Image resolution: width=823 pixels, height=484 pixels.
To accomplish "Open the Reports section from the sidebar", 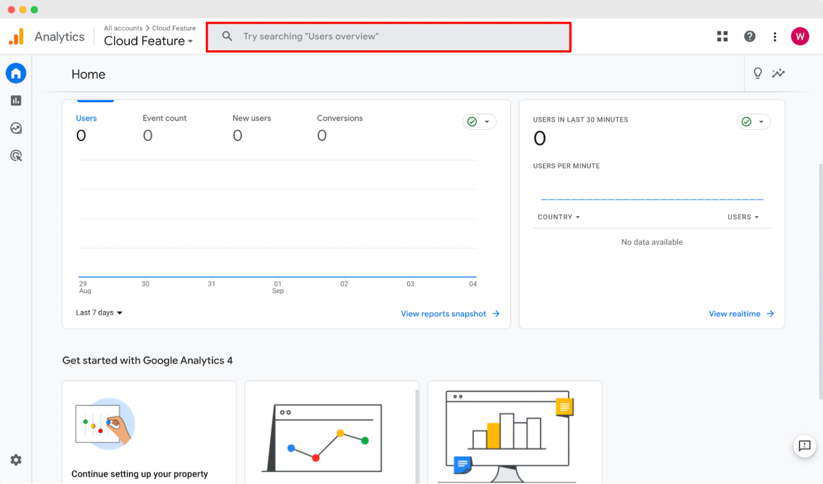I will pos(16,100).
